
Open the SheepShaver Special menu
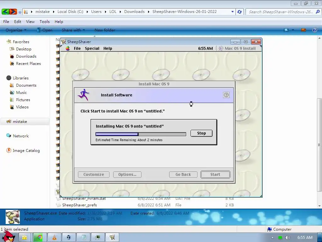coord(92,48)
